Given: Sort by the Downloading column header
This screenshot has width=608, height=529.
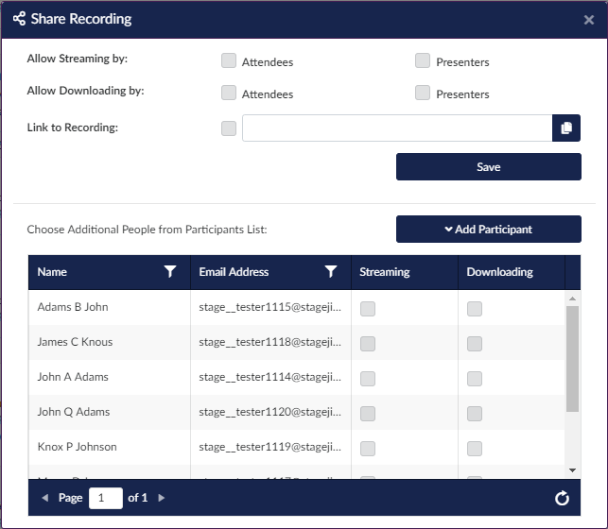Looking at the screenshot, I should 500,272.
